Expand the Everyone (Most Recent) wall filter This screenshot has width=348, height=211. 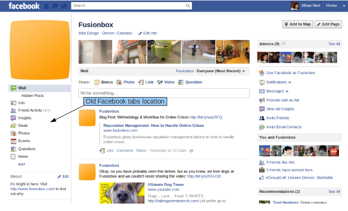click(243, 71)
